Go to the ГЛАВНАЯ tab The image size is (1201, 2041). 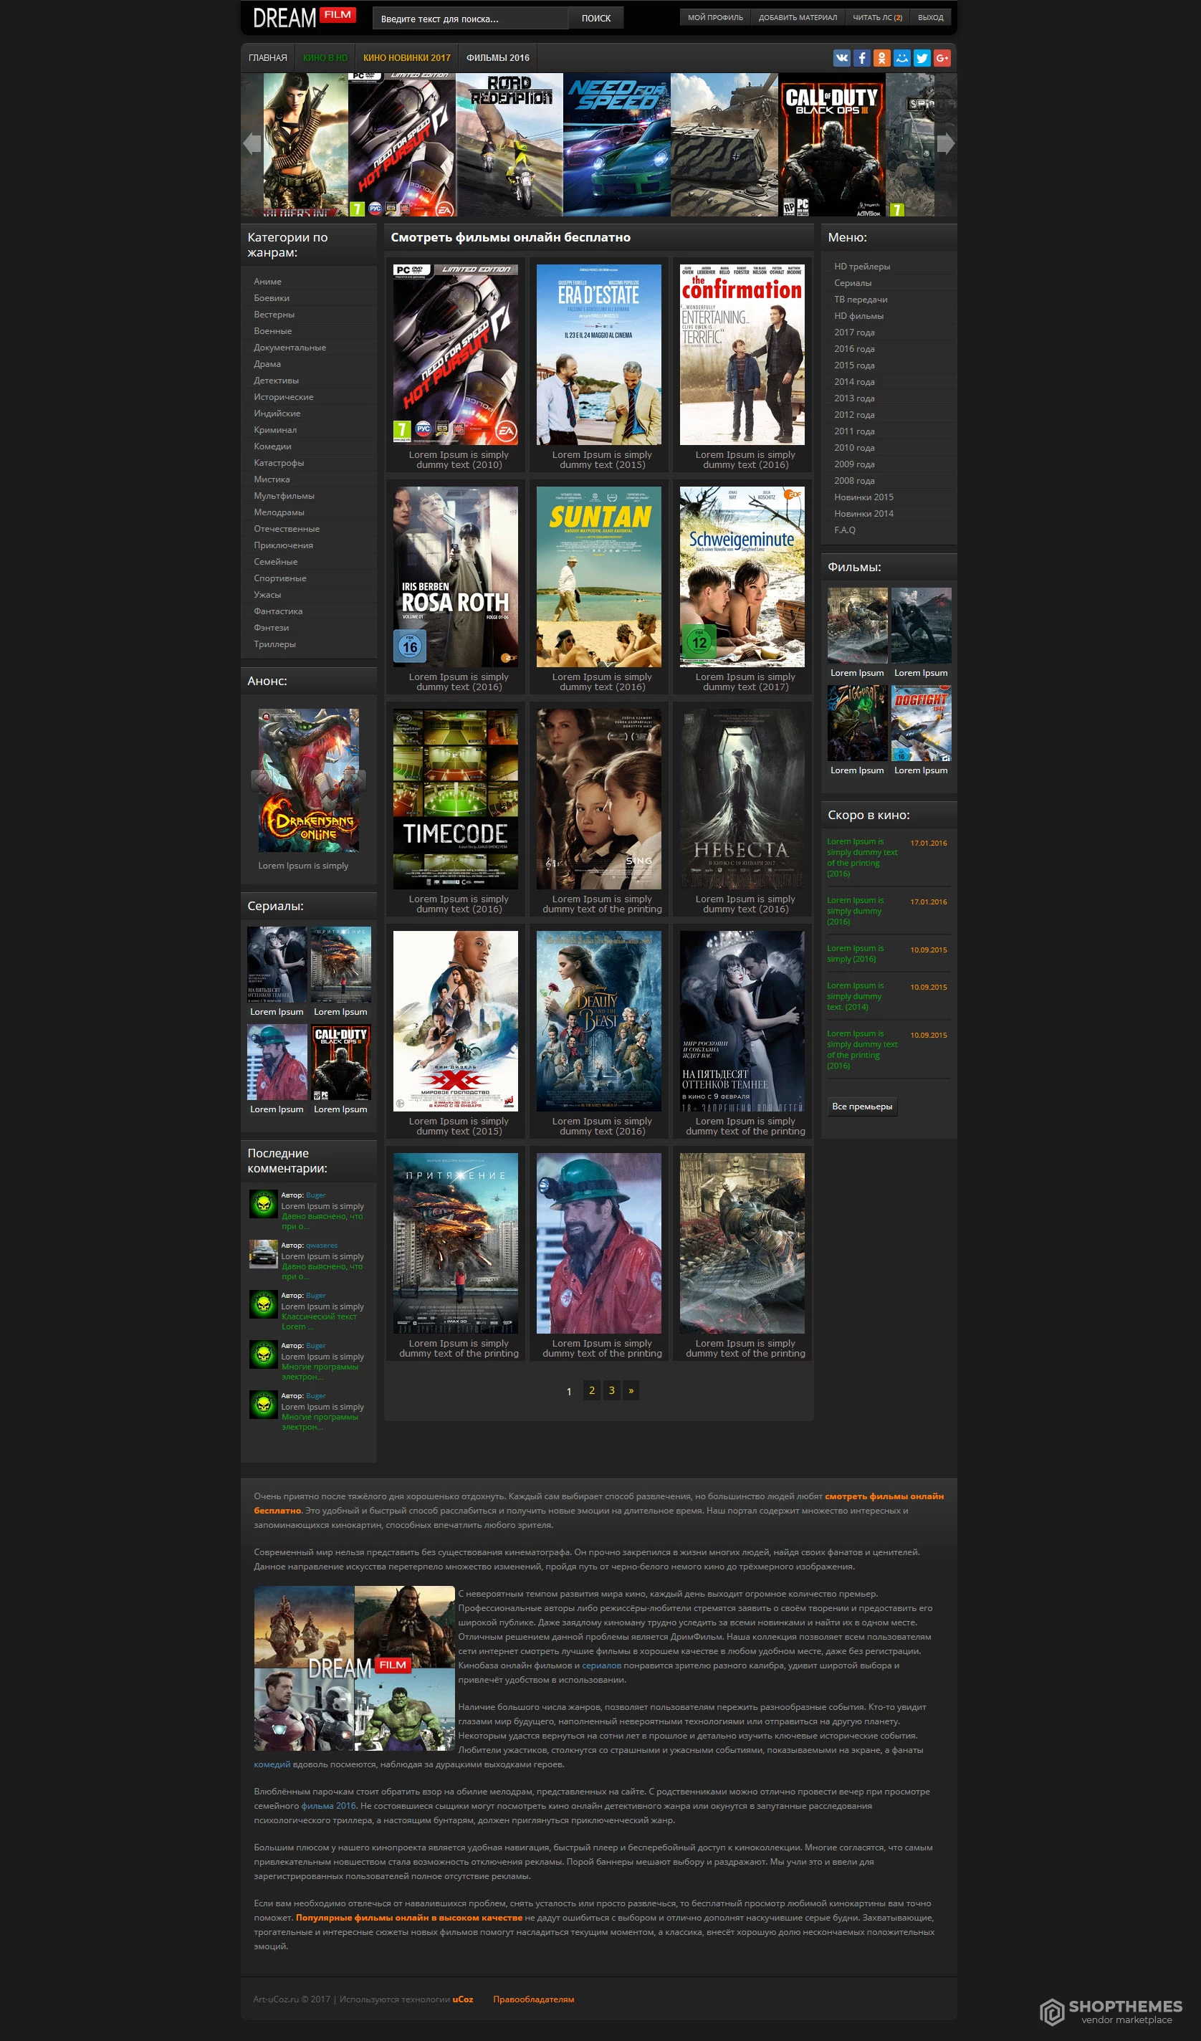[268, 57]
